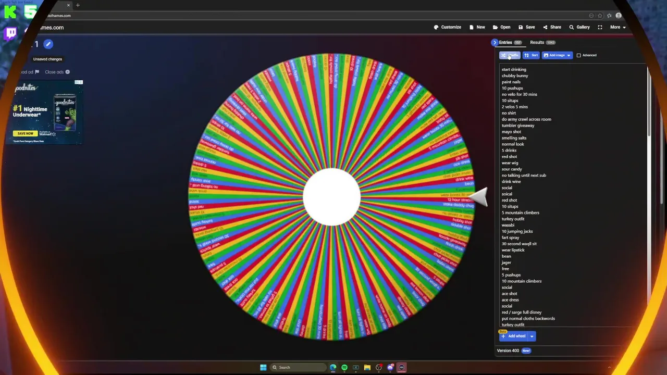Screen dimensions: 667x375
Task: Click the '5 mountain climbers' entry
Action: tap(521, 213)
